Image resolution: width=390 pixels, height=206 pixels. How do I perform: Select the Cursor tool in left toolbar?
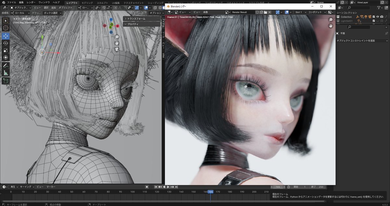(x=6, y=28)
